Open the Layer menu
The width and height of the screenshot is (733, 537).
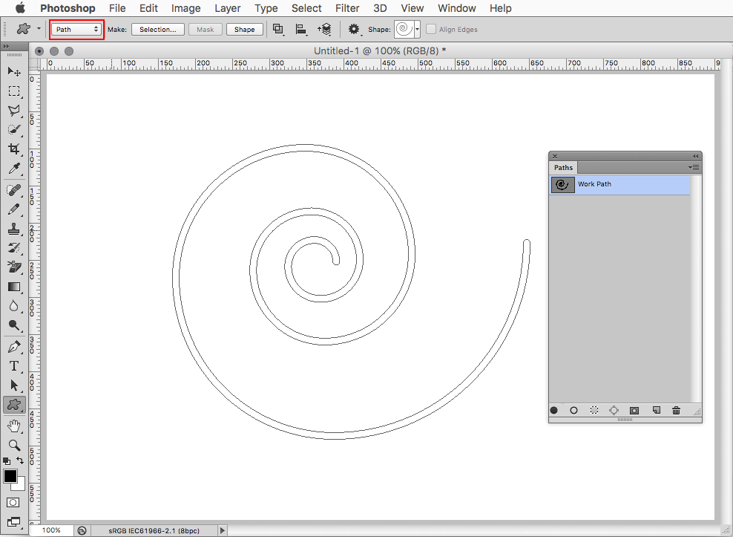[x=227, y=8]
